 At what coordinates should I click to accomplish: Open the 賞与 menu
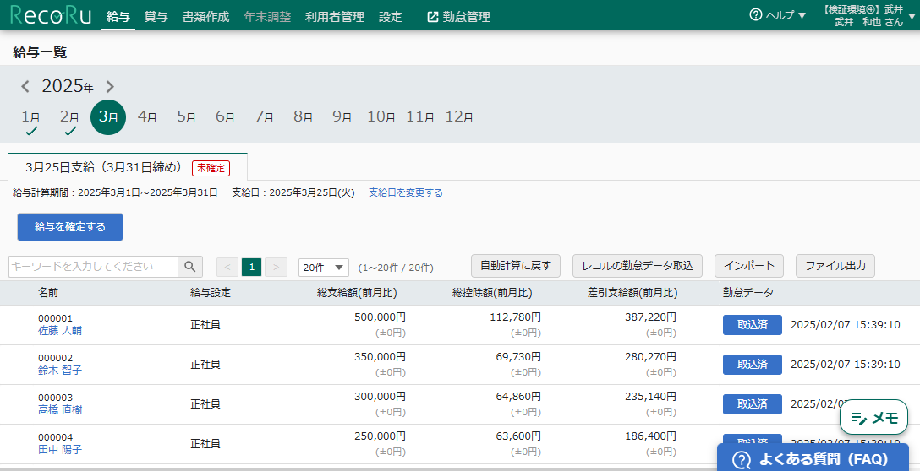(x=156, y=16)
